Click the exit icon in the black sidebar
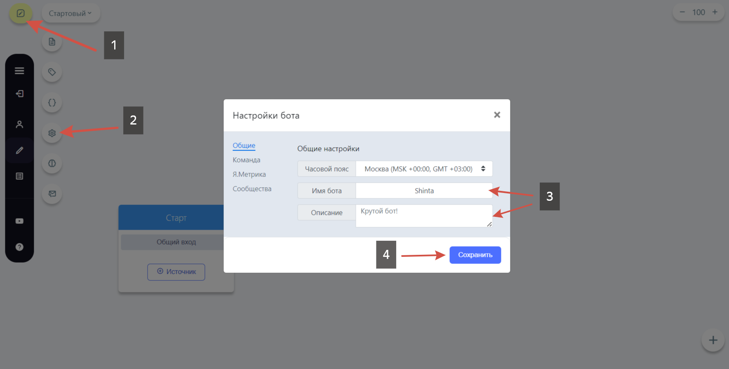The image size is (729, 369). 19,94
